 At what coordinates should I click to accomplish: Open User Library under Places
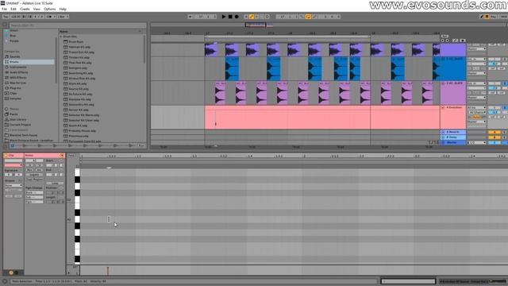17,119
